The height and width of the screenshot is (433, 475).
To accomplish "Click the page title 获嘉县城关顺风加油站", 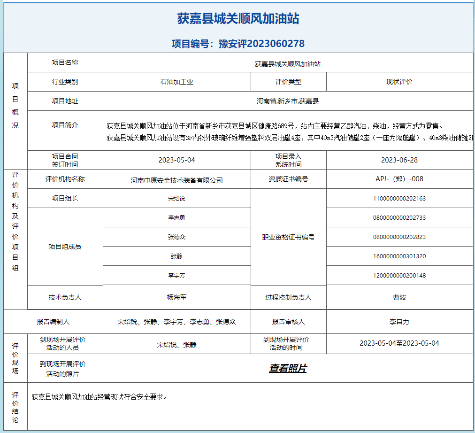I will tap(238, 18).
